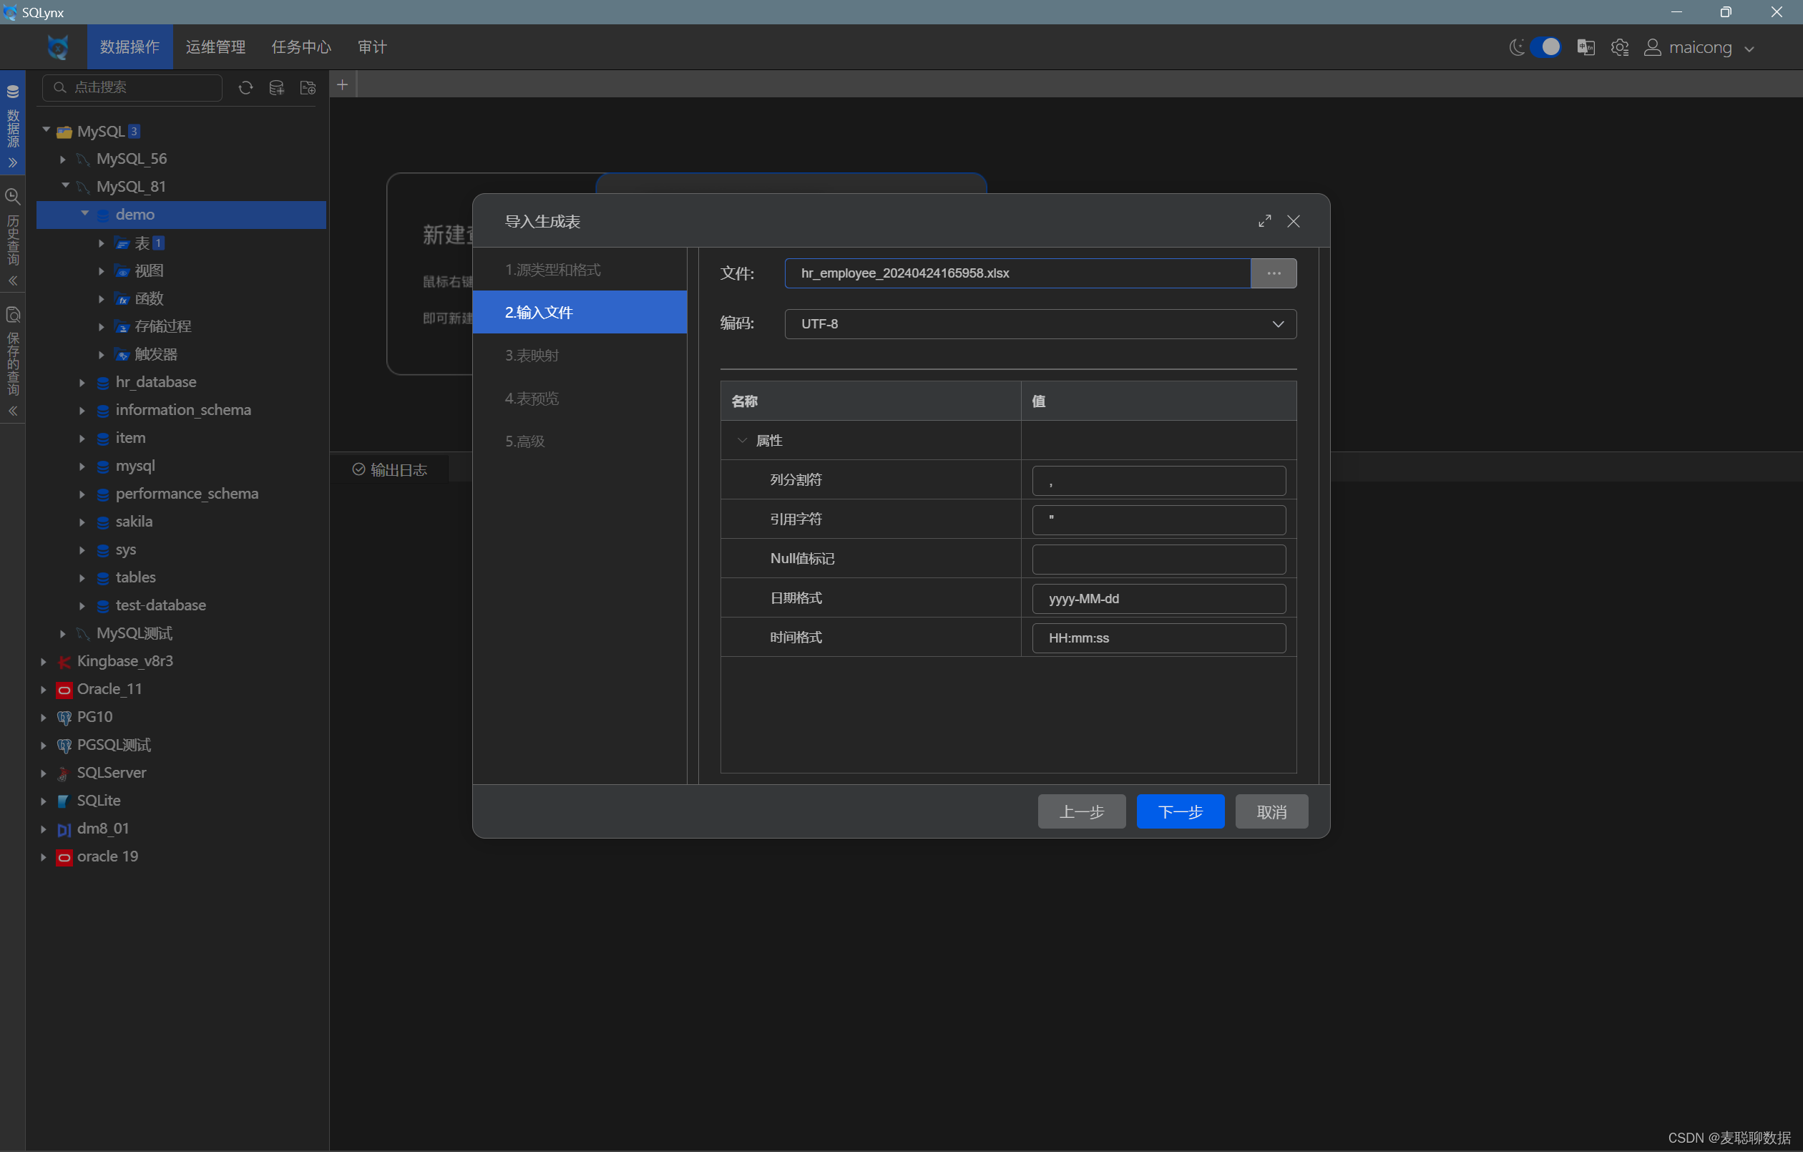Screen dimensions: 1803x1152
Task: Click the saved queries sidebar icon
Action: (x=13, y=315)
